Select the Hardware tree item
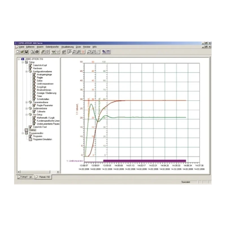This screenshot has height=226, width=226. 38,68
